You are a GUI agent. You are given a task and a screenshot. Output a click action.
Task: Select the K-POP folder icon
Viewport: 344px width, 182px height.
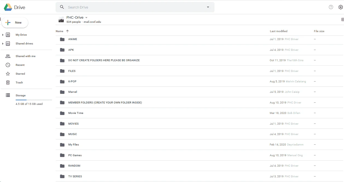pos(62,82)
